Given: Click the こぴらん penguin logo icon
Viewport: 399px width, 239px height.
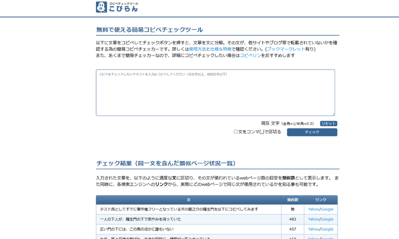Looking at the screenshot, I should pyautogui.click(x=102, y=7).
